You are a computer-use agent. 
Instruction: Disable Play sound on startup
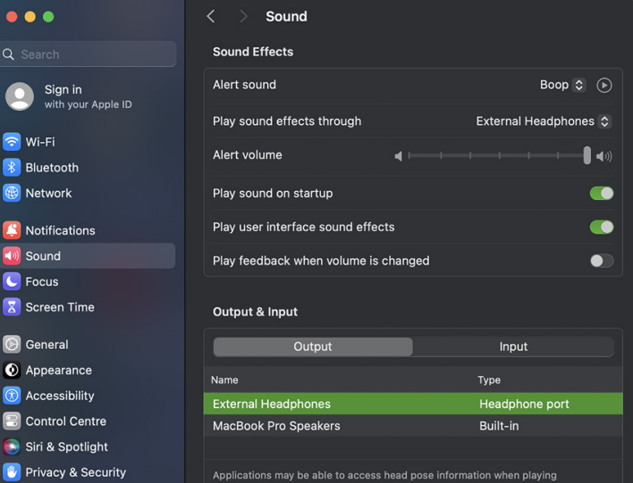point(602,193)
